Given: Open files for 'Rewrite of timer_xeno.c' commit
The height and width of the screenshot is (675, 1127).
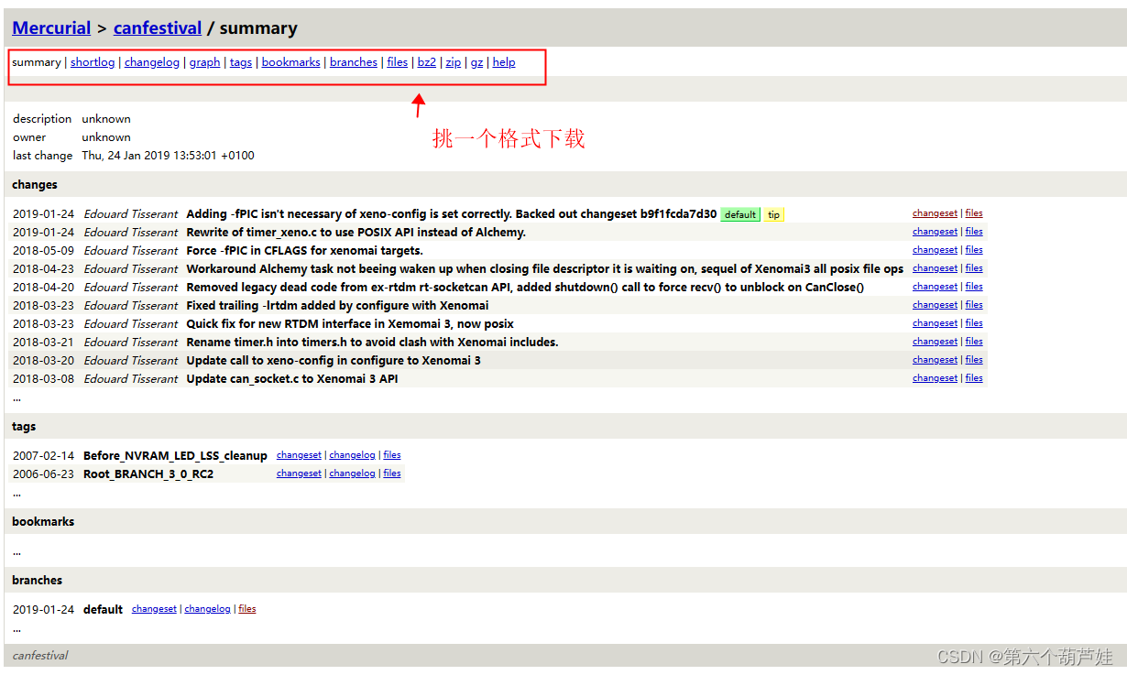Looking at the screenshot, I should click(x=974, y=232).
